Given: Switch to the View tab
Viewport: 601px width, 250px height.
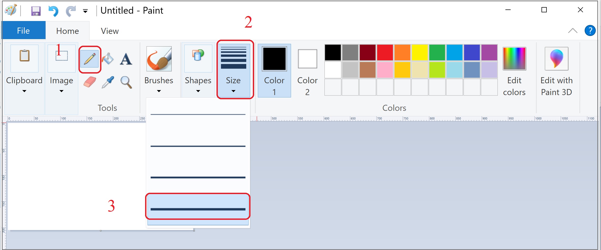Looking at the screenshot, I should coord(110,31).
